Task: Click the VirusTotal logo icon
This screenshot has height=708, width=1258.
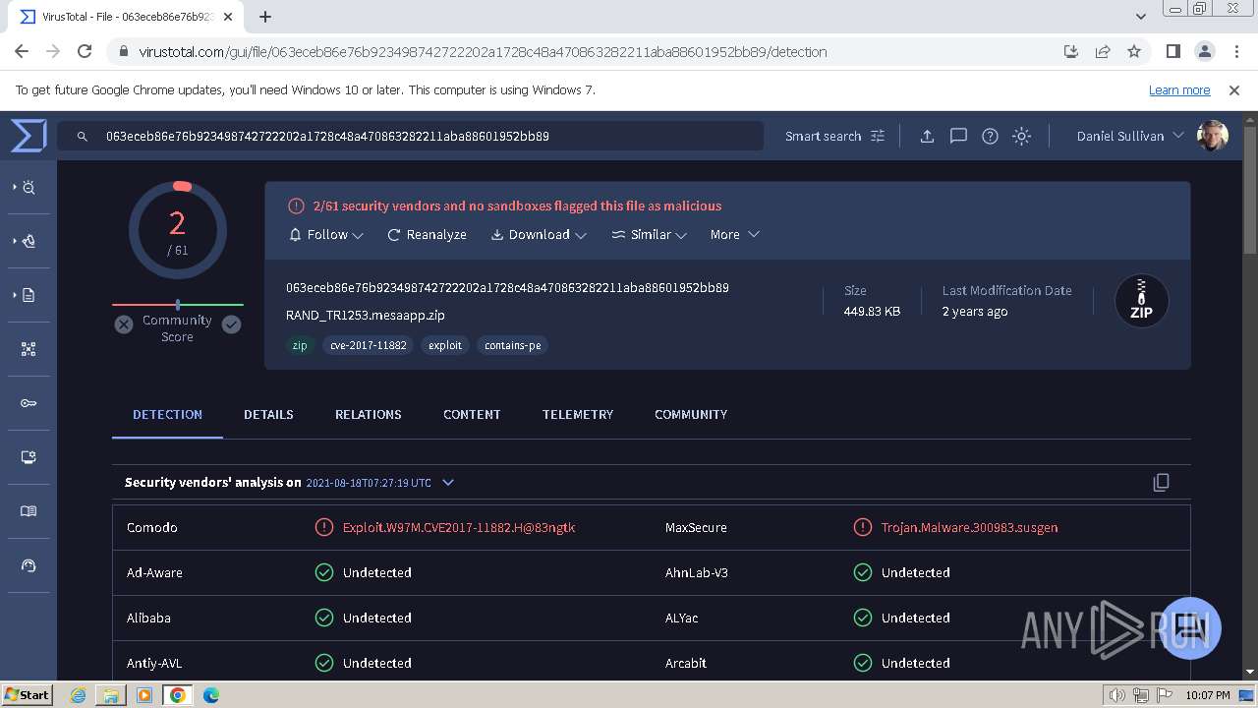Action: click(x=29, y=136)
